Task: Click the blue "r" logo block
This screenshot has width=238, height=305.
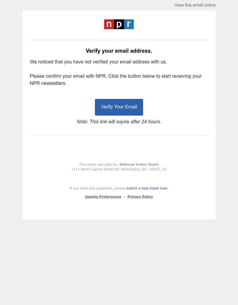Action: 129,24
